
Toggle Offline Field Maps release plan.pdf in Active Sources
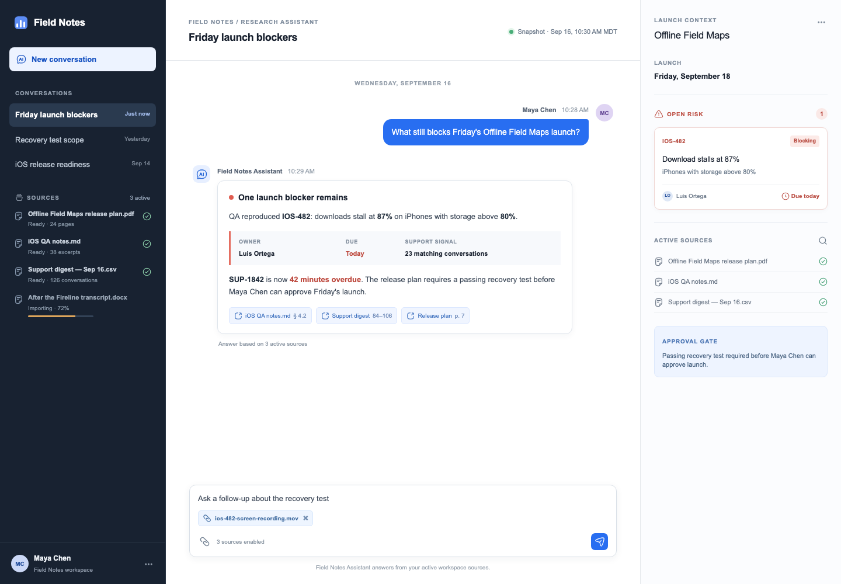(x=823, y=261)
